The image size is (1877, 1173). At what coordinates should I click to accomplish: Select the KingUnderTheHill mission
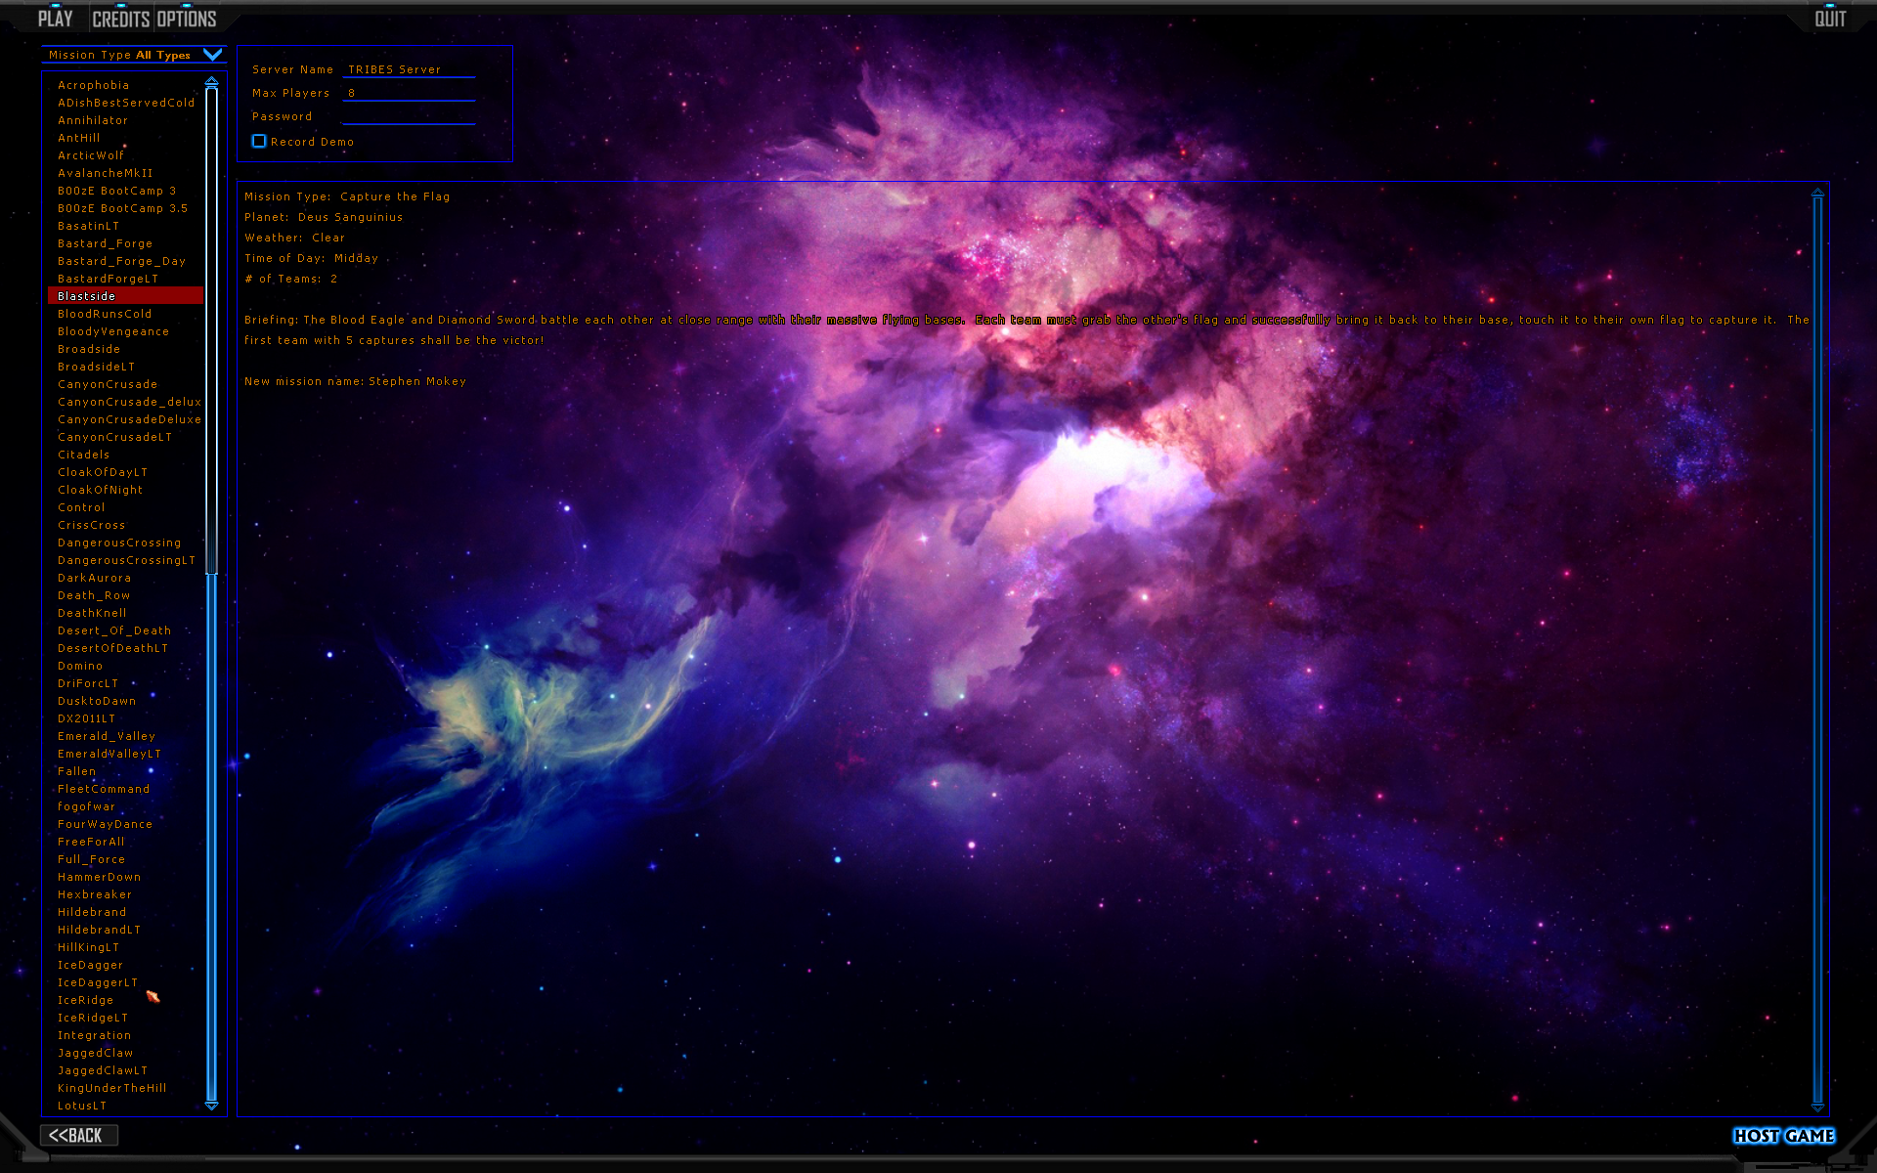tap(111, 1088)
